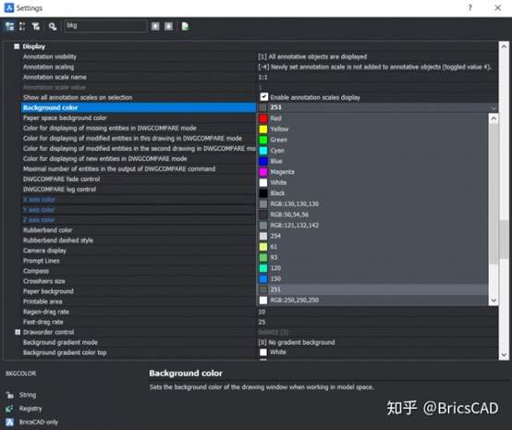Select the Paper space background color row
Viewport: 512px width, 430px height.
tap(139, 117)
